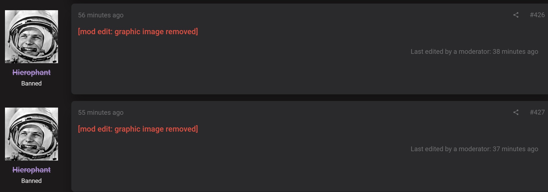Click the red mod edit notice in post #426

tap(138, 32)
